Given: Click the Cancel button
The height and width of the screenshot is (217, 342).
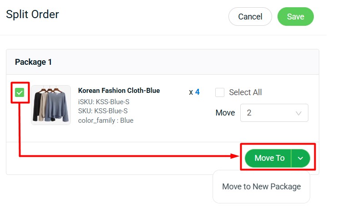Looking at the screenshot, I should pyautogui.click(x=250, y=17).
